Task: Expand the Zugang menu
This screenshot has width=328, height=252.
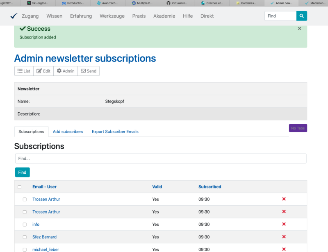Action: pos(30,16)
